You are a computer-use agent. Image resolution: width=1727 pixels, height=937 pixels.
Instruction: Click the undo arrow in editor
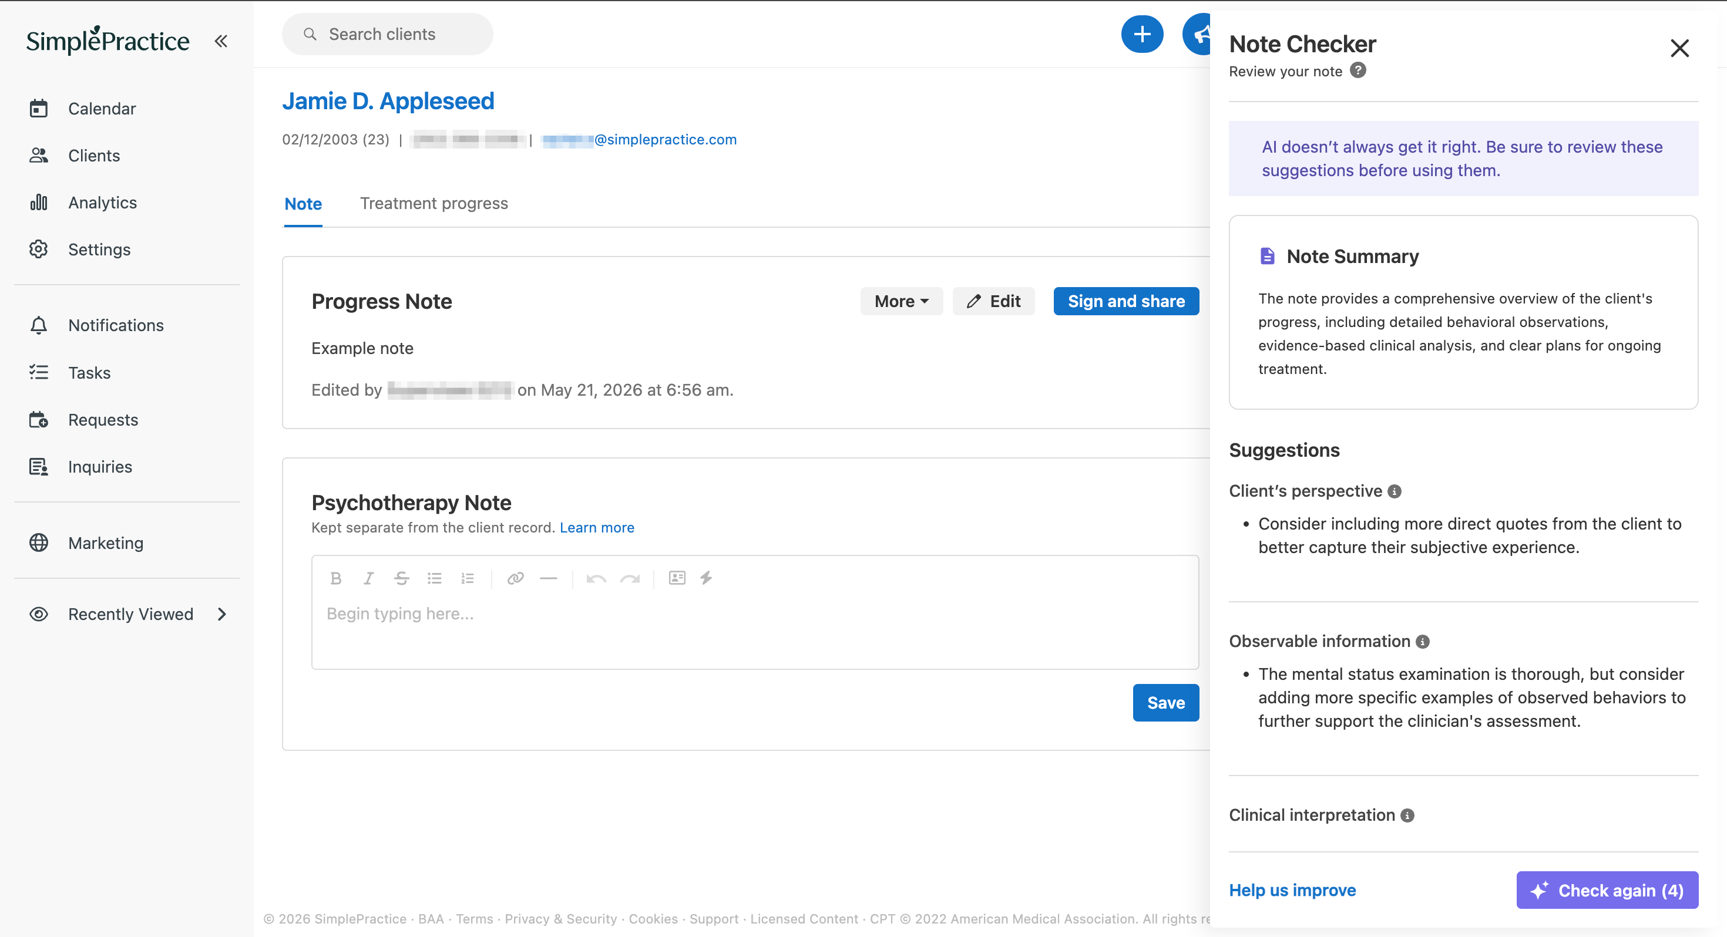[596, 578]
